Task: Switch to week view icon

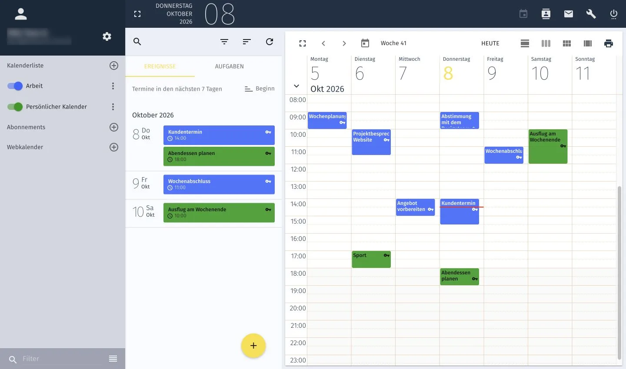Action: 546,43
